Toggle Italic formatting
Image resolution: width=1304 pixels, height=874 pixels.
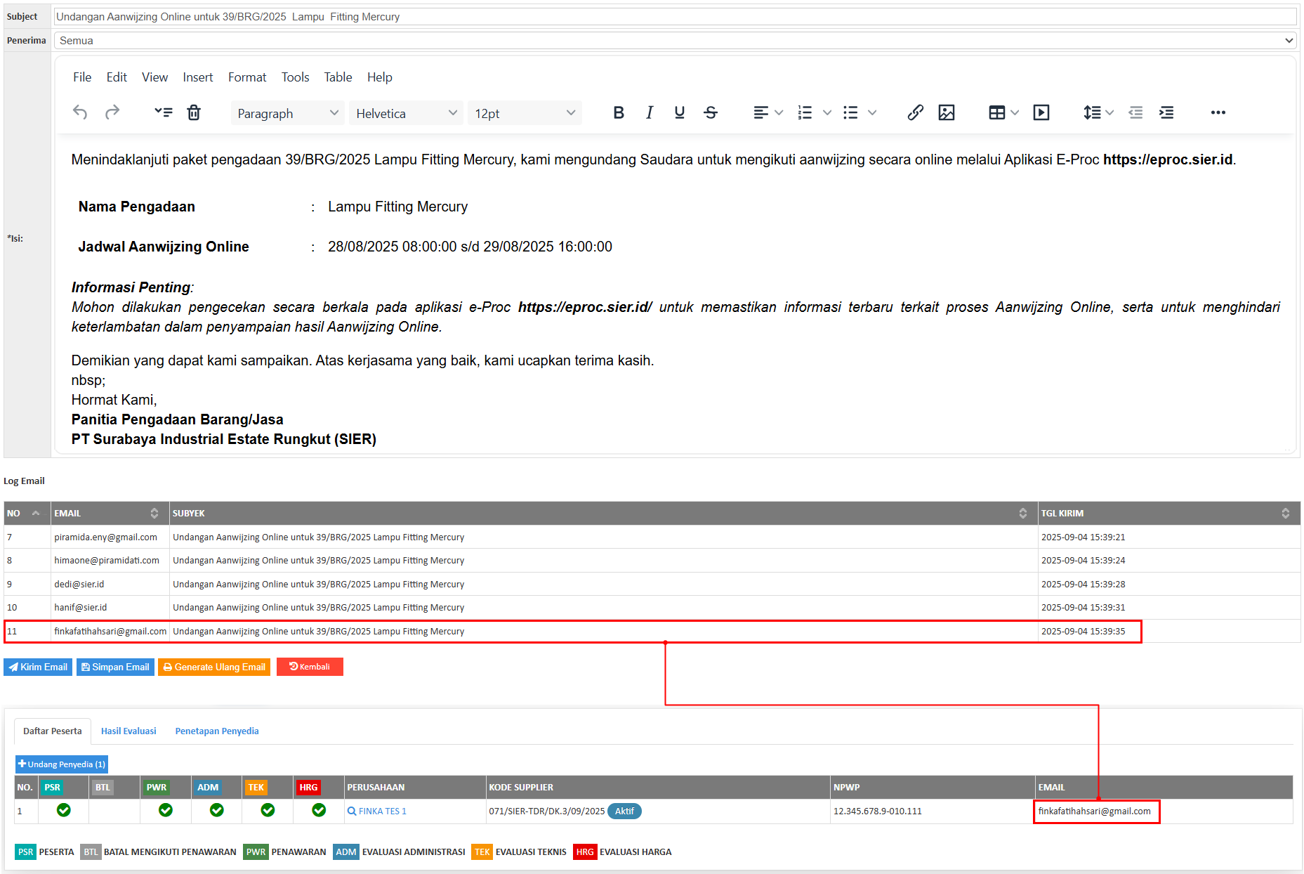(649, 112)
